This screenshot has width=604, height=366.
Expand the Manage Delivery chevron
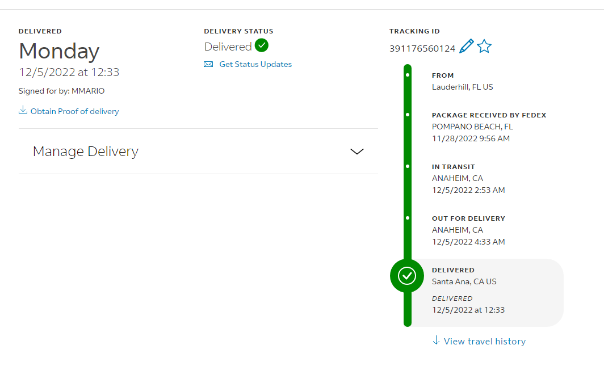pyautogui.click(x=356, y=152)
